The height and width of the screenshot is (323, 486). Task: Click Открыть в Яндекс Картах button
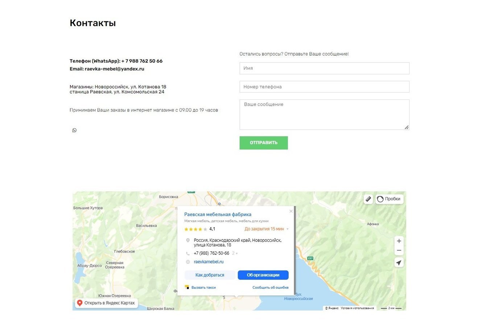click(x=106, y=303)
